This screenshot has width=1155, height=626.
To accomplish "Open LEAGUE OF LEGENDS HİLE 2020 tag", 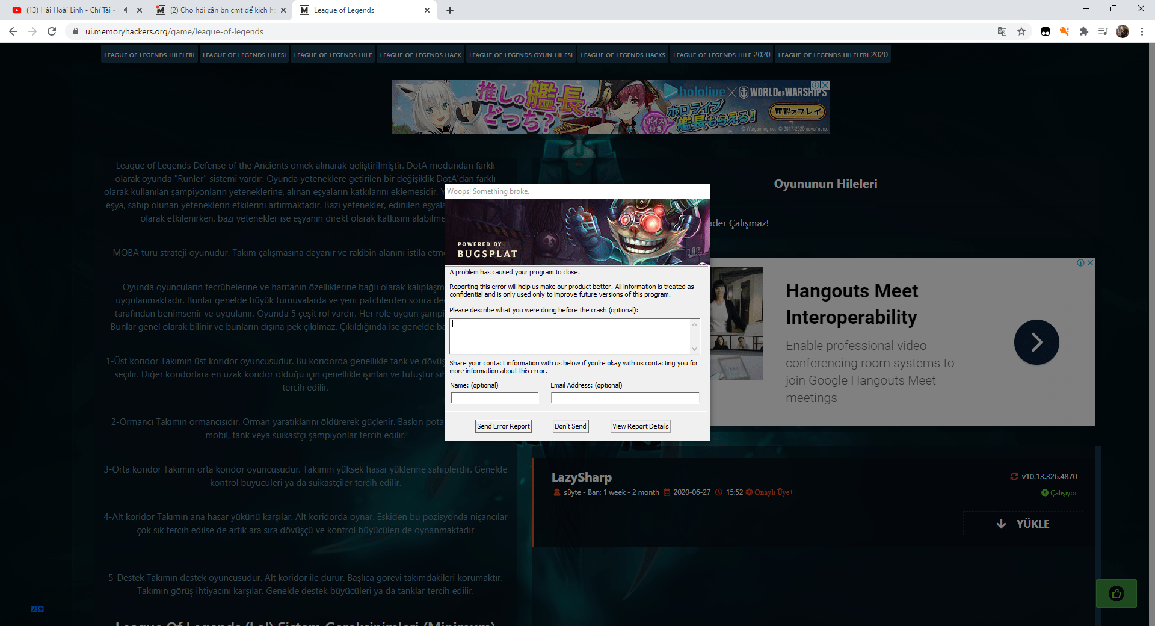I will [721, 55].
